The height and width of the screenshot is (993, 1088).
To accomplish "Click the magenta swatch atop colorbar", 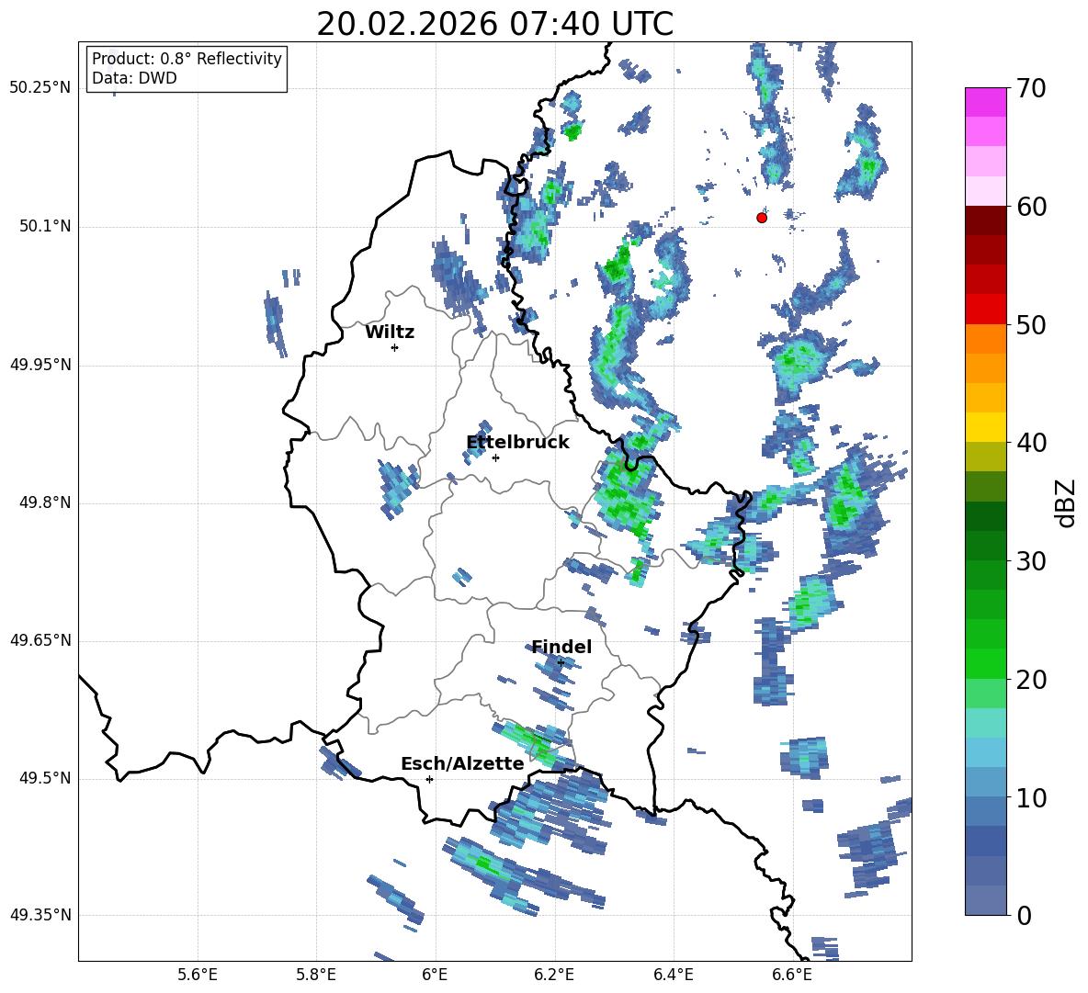I will [x=985, y=102].
